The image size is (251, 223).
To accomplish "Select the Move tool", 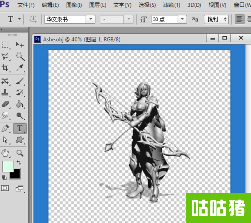I will (20, 45).
